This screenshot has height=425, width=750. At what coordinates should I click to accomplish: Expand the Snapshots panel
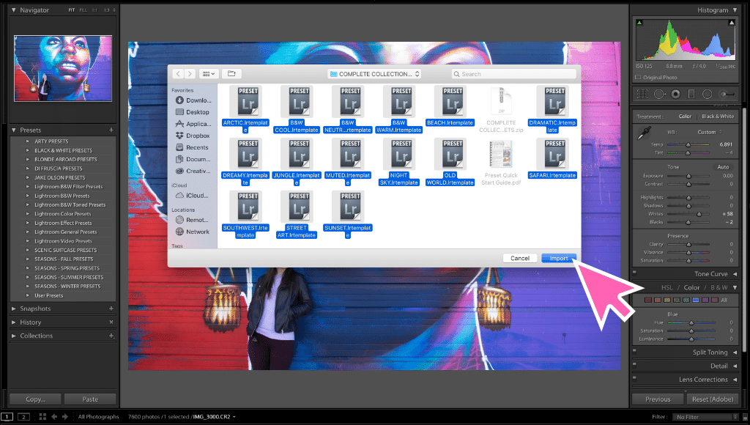(x=14, y=308)
